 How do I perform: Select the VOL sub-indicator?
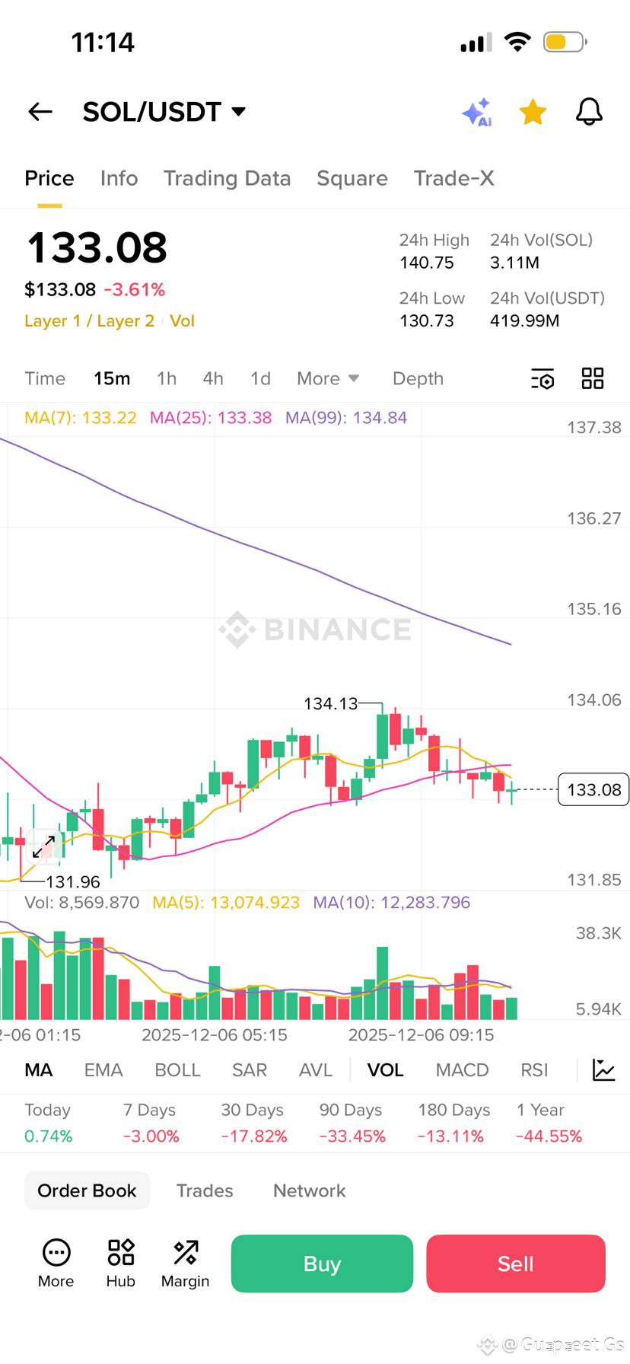tap(386, 1070)
